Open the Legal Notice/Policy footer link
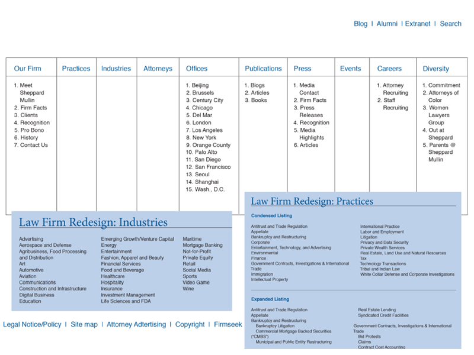The image size is (474, 355). 32,324
